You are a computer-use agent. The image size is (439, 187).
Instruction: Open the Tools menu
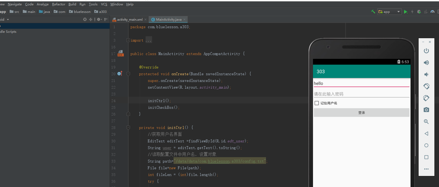click(x=93, y=4)
